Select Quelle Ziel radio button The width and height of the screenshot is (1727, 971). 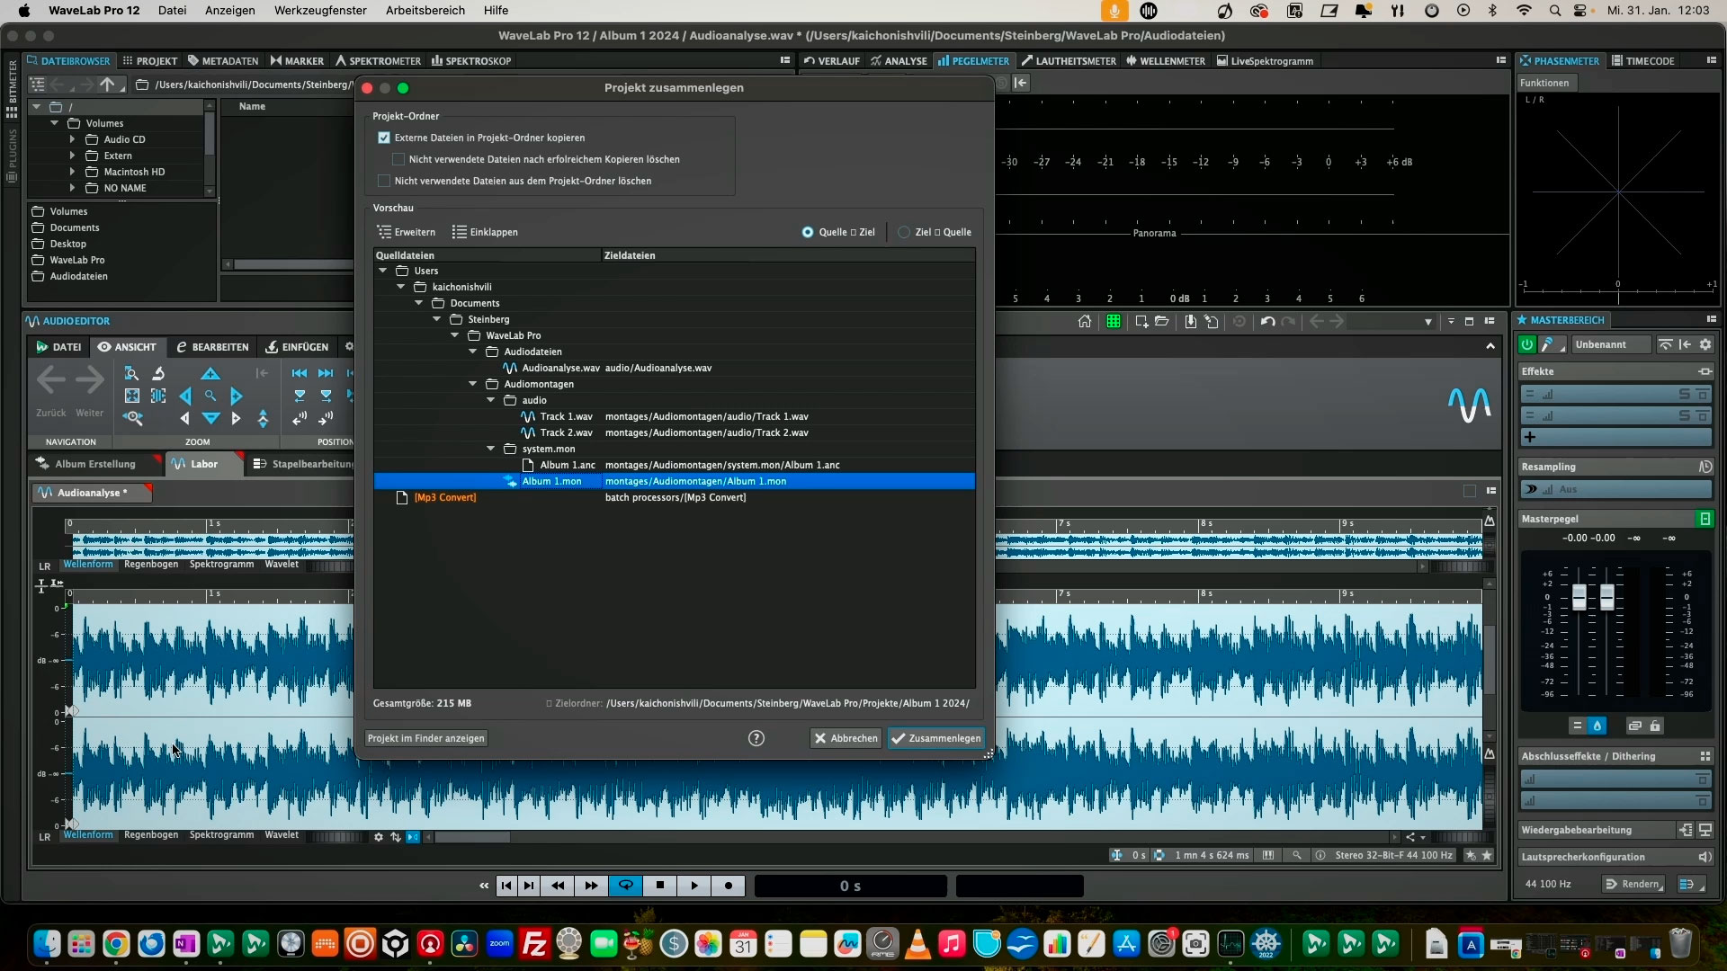tap(808, 232)
